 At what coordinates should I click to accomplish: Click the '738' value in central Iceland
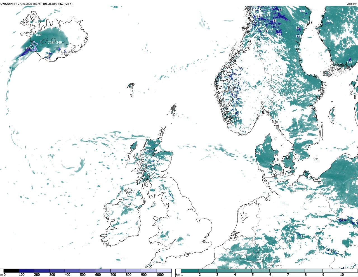coord(51,43)
